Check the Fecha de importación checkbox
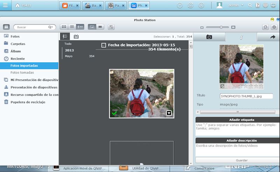Viewport: 280px width, 172px height. tap(104, 45)
